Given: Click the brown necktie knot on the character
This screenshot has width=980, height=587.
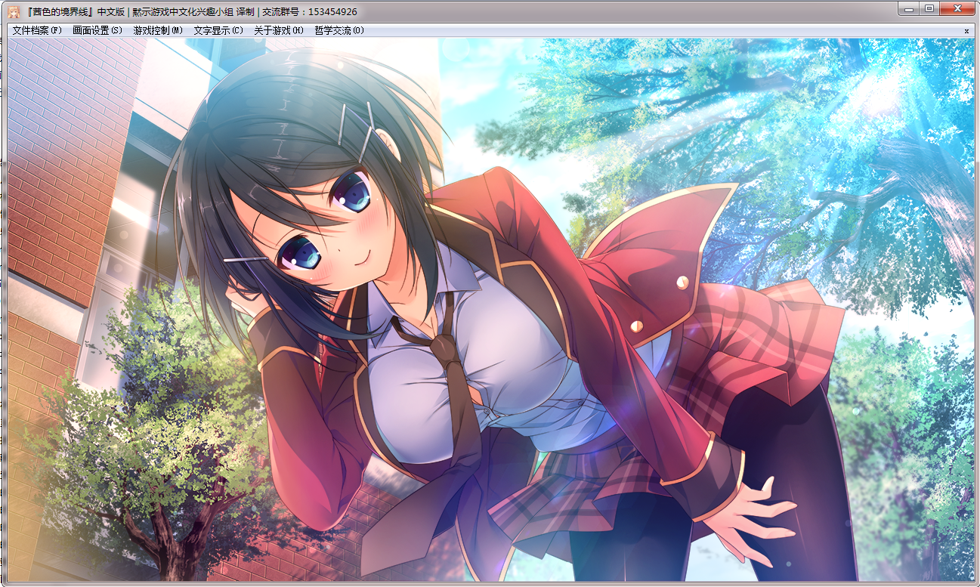Looking at the screenshot, I should tap(441, 348).
